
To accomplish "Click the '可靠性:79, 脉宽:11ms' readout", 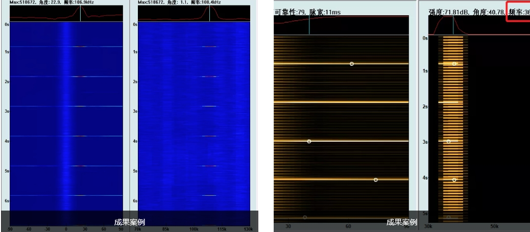I will coord(307,13).
